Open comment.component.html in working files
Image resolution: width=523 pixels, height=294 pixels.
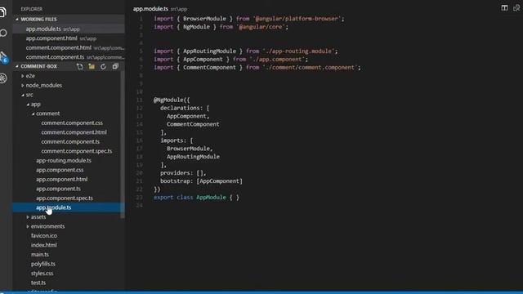click(x=69, y=47)
